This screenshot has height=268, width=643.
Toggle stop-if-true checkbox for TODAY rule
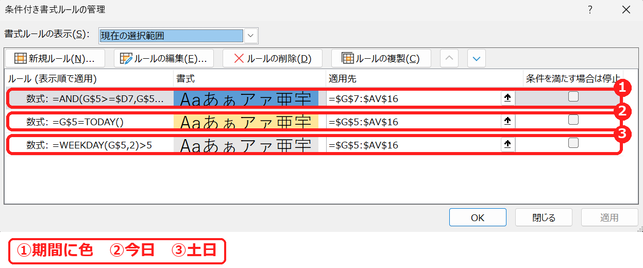click(573, 120)
